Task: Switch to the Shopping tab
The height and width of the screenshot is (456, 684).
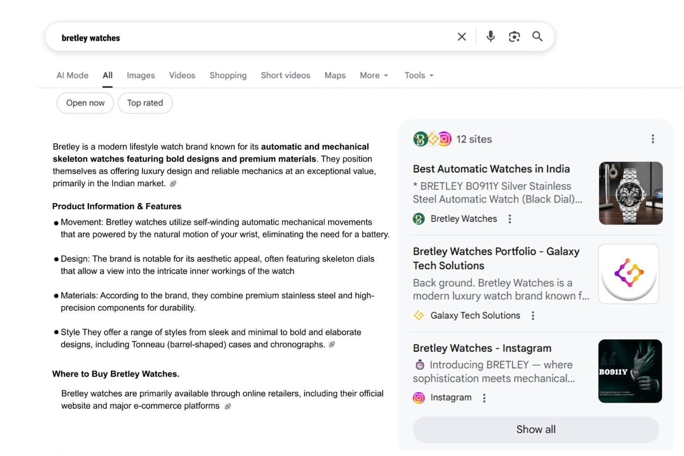Action: 228,75
